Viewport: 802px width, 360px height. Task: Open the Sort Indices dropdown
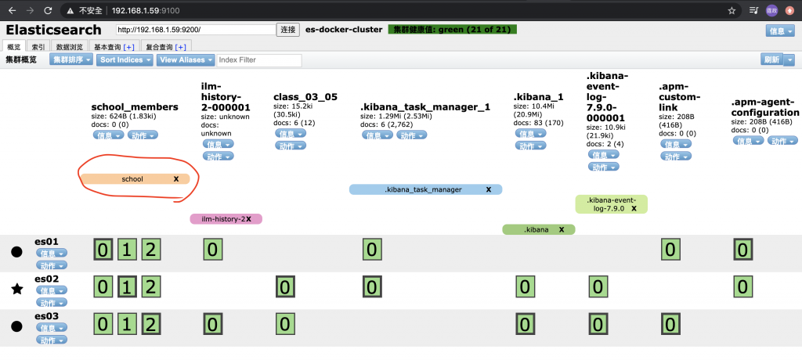[x=125, y=59]
